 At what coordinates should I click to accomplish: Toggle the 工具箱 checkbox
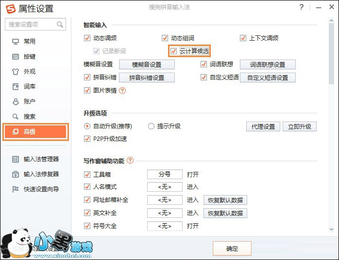[87, 174]
